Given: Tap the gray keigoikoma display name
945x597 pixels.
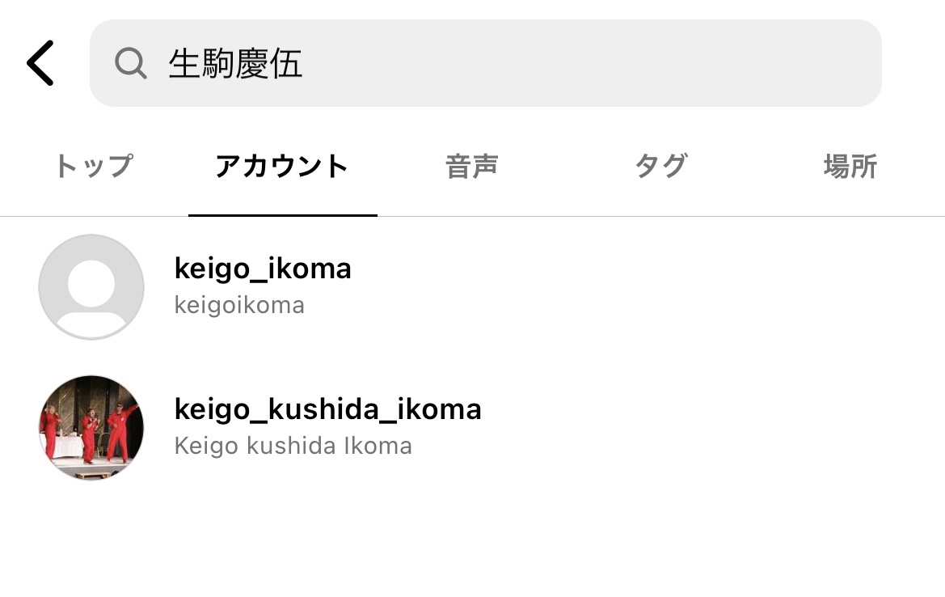Looking at the screenshot, I should (x=239, y=305).
